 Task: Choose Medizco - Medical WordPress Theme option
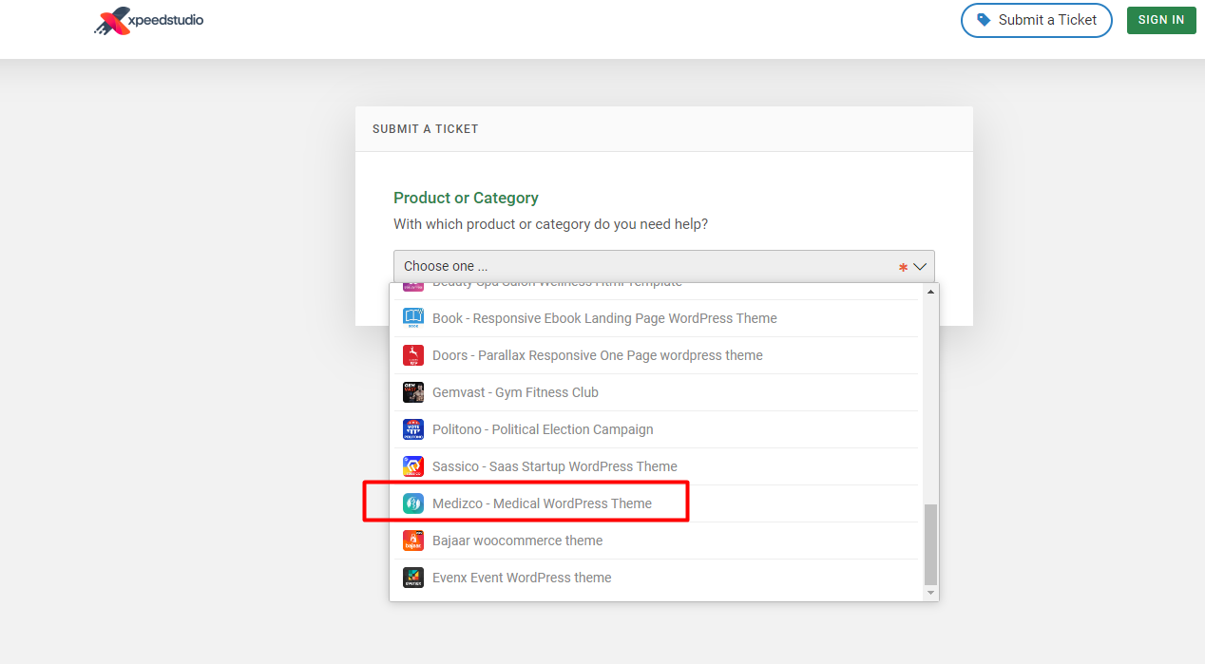click(656, 503)
